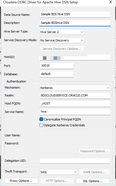Screen dimensions: 116x186
Task: Click the Host FQDN field
Action: pos(75,104)
